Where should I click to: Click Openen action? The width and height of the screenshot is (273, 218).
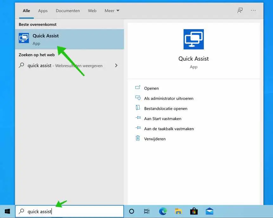151,88
